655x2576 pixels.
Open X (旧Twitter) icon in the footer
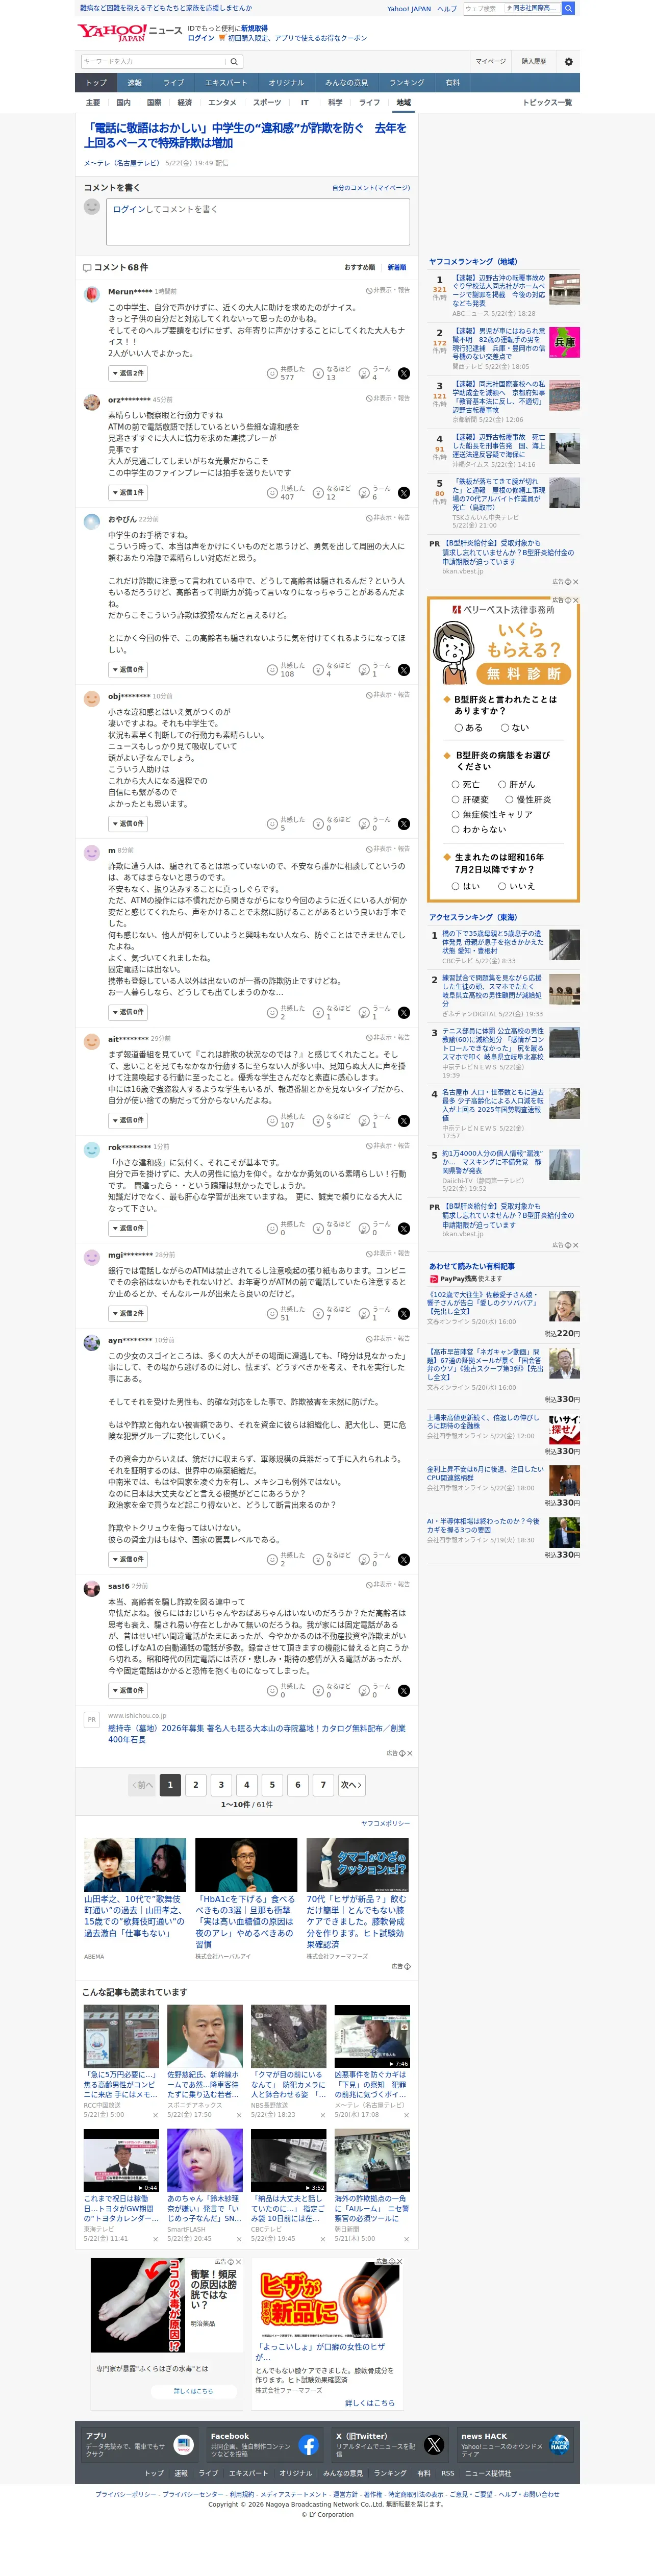tap(434, 2445)
